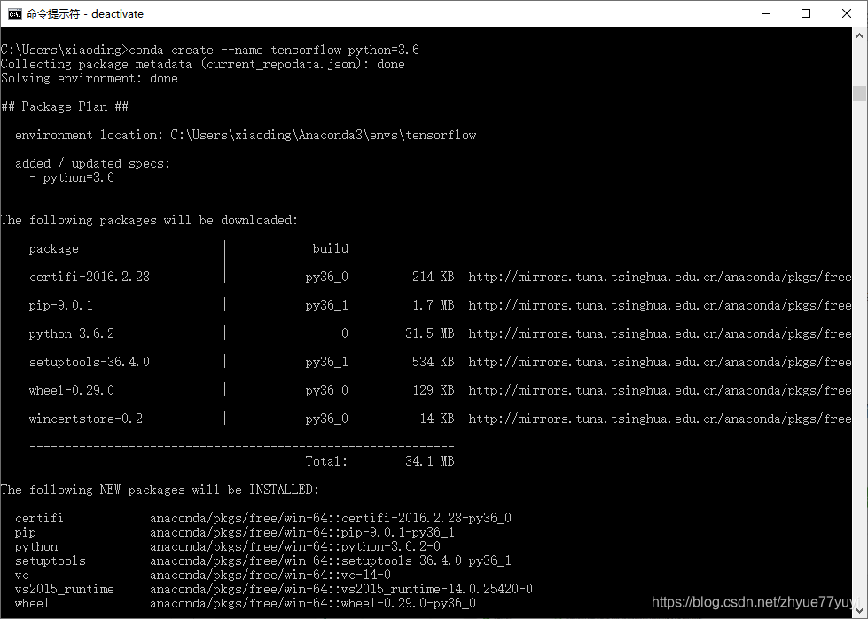This screenshot has height=619, width=868.
Task: Click the 'Total:' label
Action: [x=326, y=461]
